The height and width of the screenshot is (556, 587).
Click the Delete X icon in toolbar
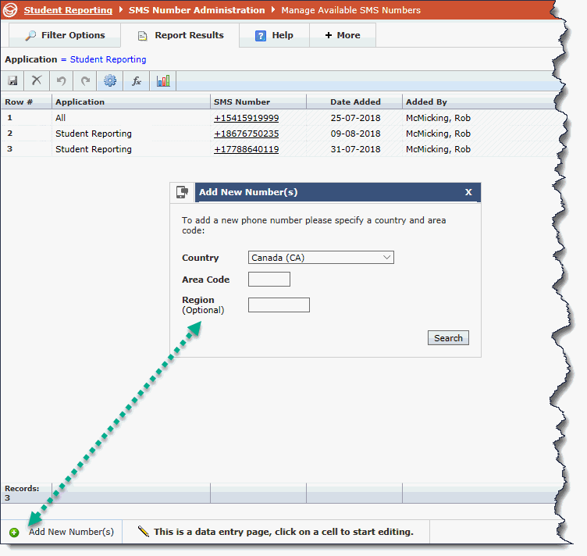point(37,80)
